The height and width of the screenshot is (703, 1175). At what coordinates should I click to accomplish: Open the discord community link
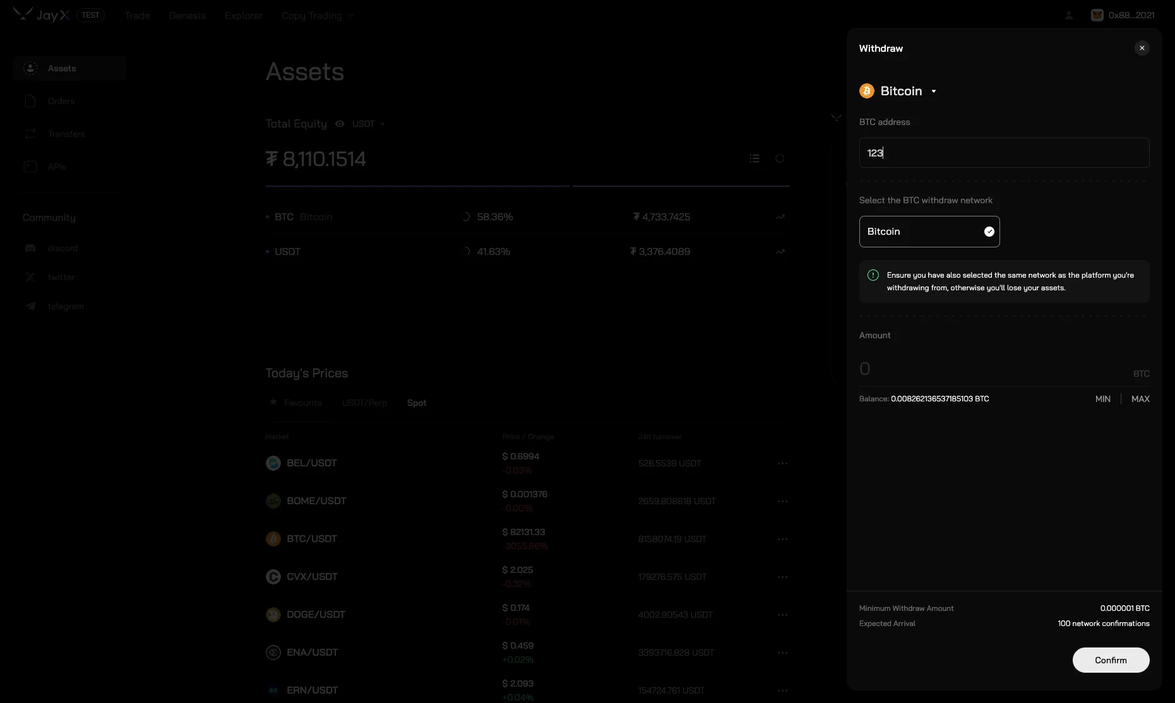pos(62,247)
